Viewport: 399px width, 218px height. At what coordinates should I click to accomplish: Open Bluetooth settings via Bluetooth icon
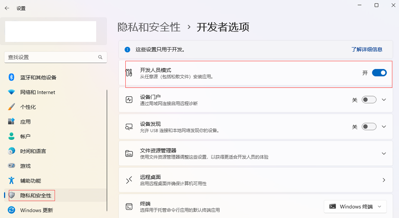[12, 77]
